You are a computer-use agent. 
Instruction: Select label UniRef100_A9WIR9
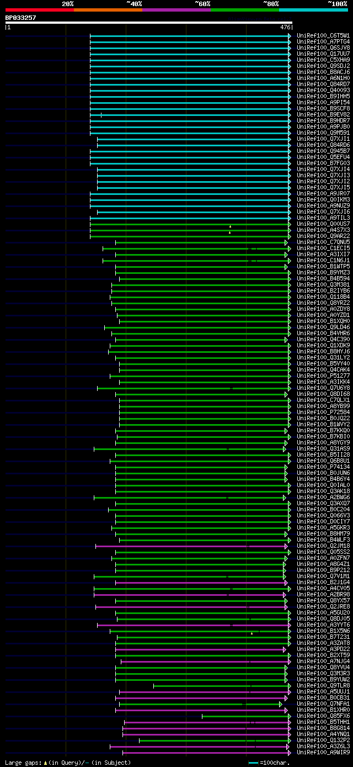(323, 752)
